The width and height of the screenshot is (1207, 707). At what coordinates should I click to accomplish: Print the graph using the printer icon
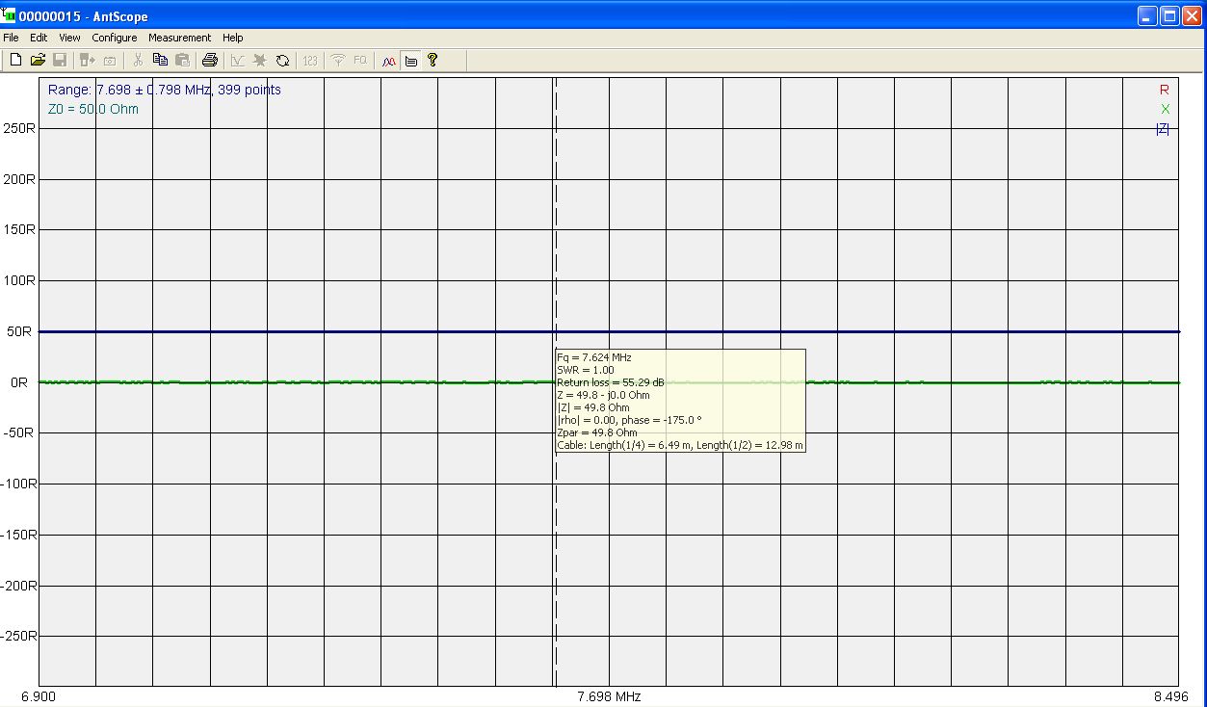pos(209,60)
